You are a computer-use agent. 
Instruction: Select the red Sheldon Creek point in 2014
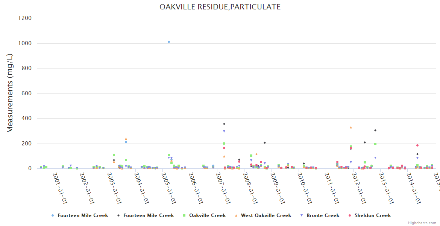click(417, 145)
